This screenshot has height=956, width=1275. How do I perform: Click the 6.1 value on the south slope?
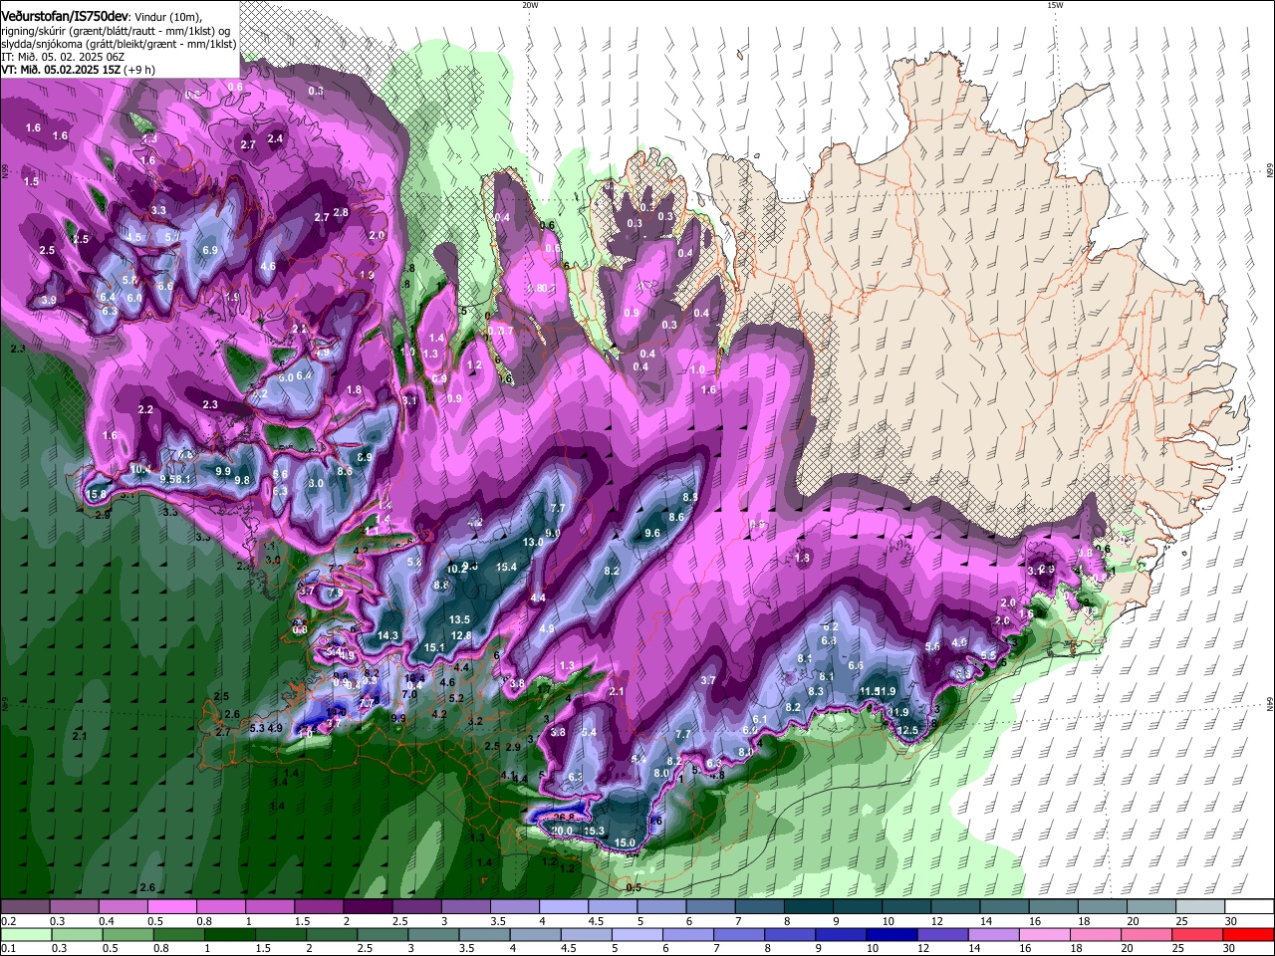click(x=760, y=719)
